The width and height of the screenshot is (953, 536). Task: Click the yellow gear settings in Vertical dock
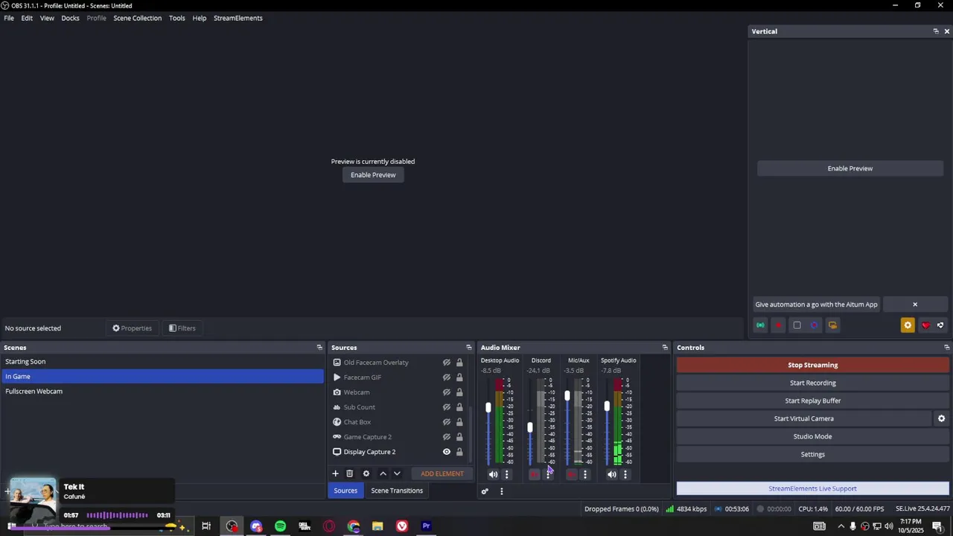pyautogui.click(x=907, y=325)
